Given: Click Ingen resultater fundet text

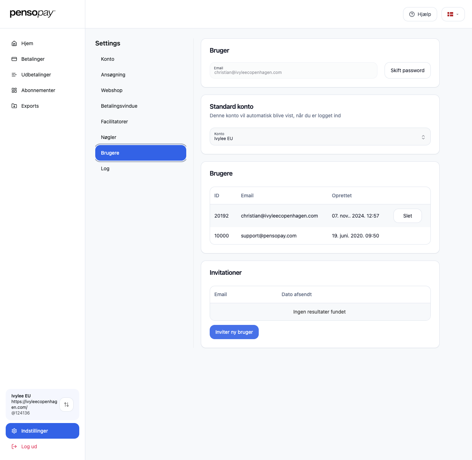Looking at the screenshot, I should tap(320, 312).
